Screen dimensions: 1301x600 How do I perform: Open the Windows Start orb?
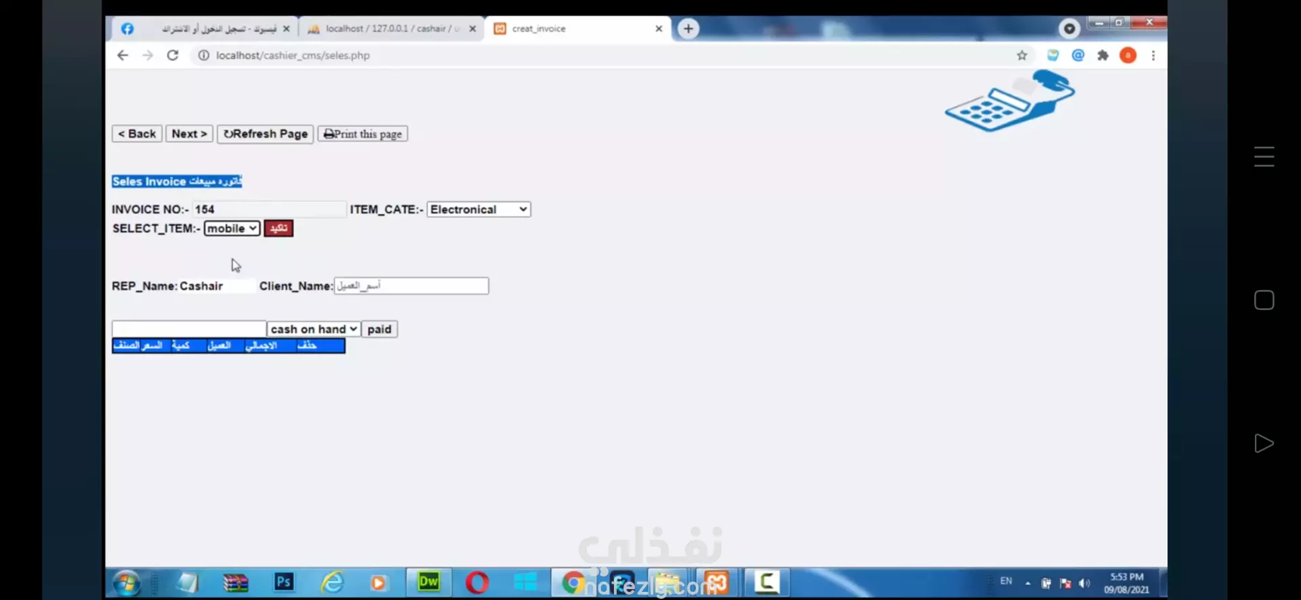click(127, 582)
